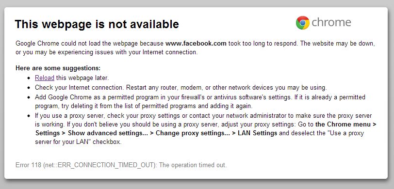Screen dimensions: 394x189
Task: Click the bullet point beside Reload
Action: [29, 79]
